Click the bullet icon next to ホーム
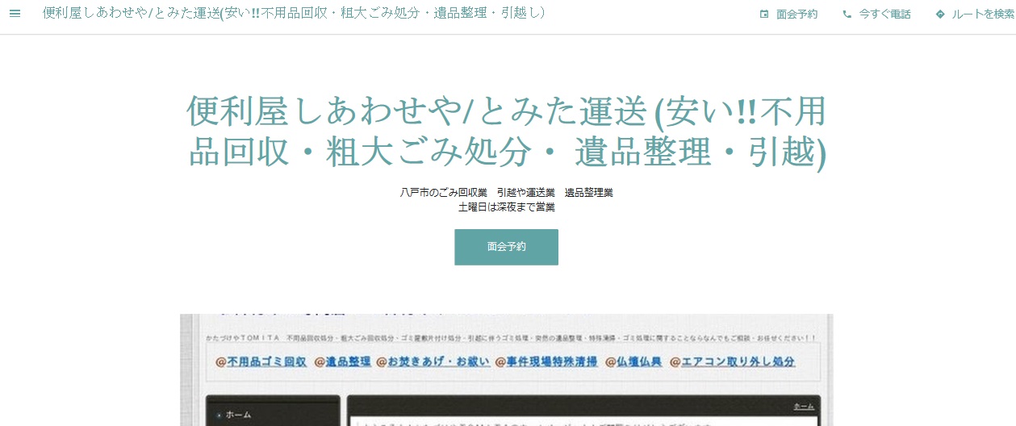Screen dimensions: 1016x426 (x=219, y=415)
